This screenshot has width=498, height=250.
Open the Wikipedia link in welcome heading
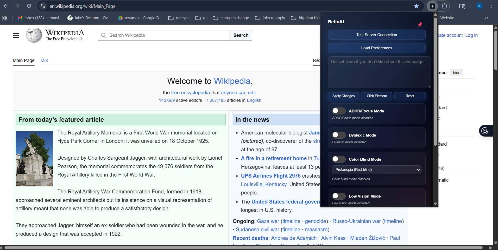click(x=232, y=81)
